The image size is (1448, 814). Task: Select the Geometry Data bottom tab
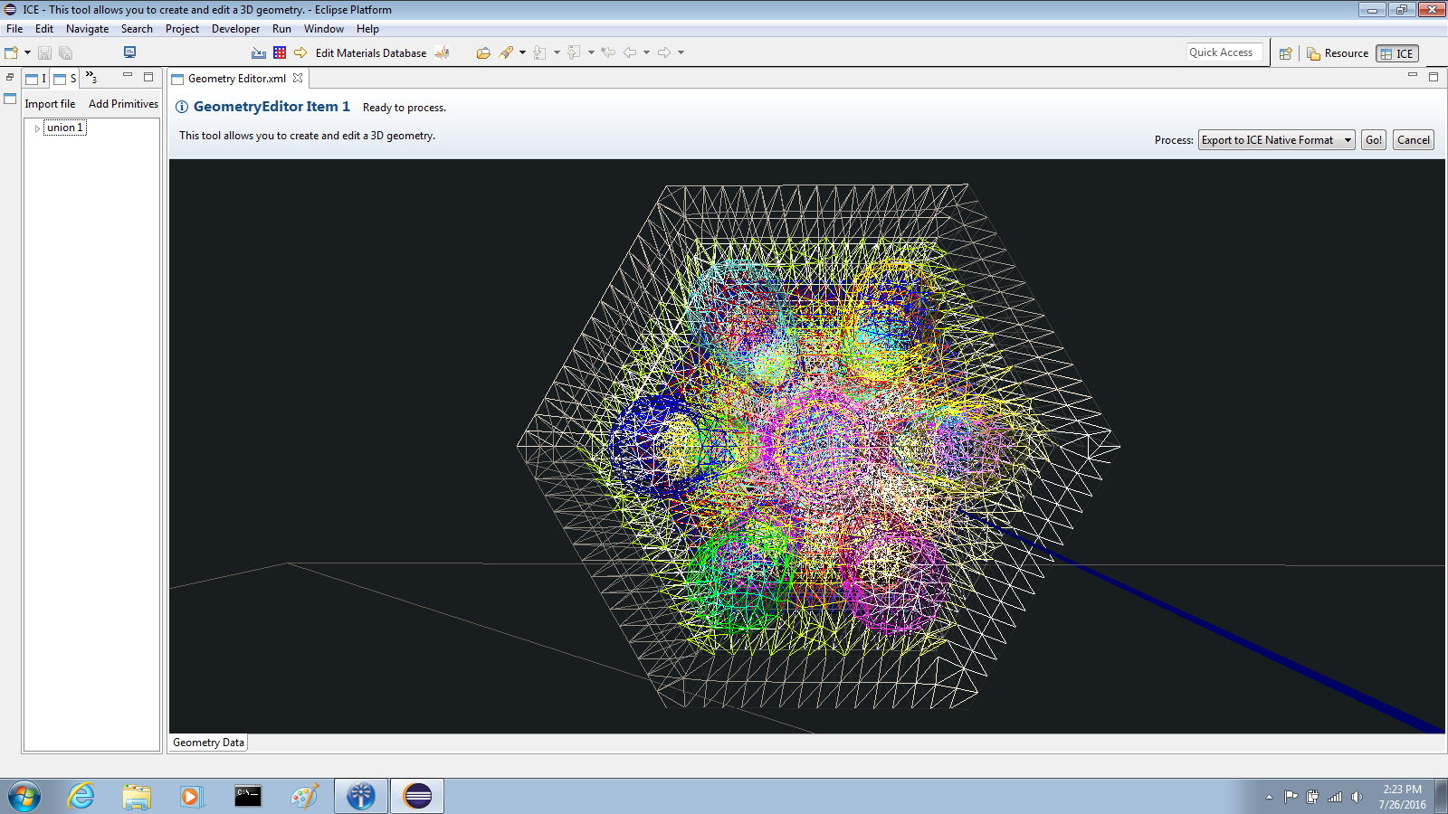click(208, 743)
